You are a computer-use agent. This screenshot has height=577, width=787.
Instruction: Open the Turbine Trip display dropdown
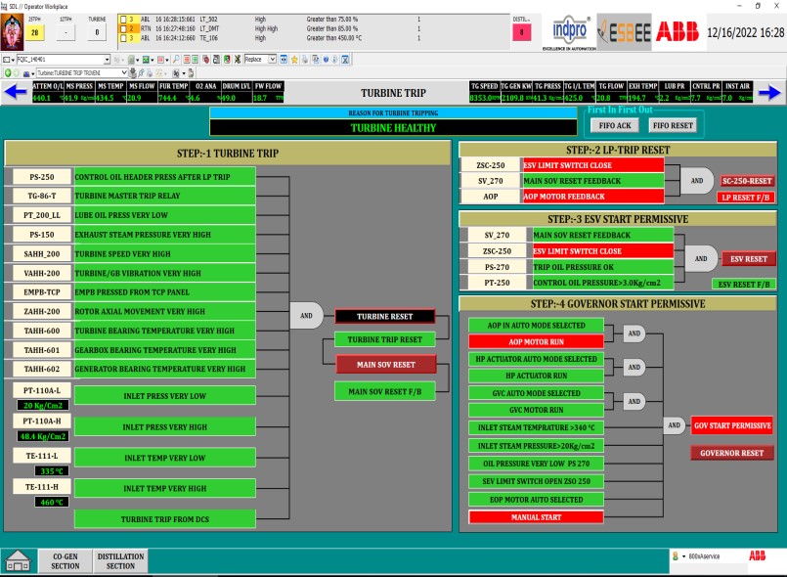click(x=123, y=72)
